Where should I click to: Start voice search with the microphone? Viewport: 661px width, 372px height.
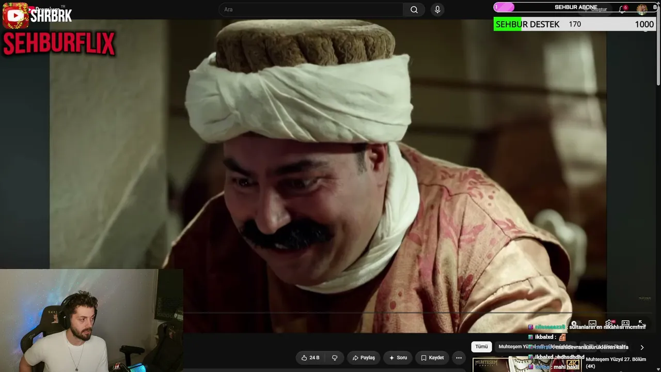pos(437,10)
